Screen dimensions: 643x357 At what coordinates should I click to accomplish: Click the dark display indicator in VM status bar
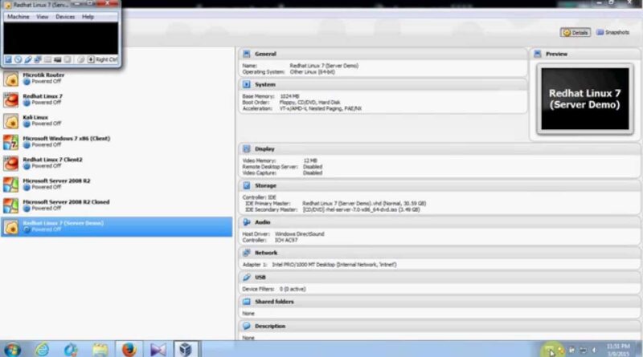click(57, 60)
